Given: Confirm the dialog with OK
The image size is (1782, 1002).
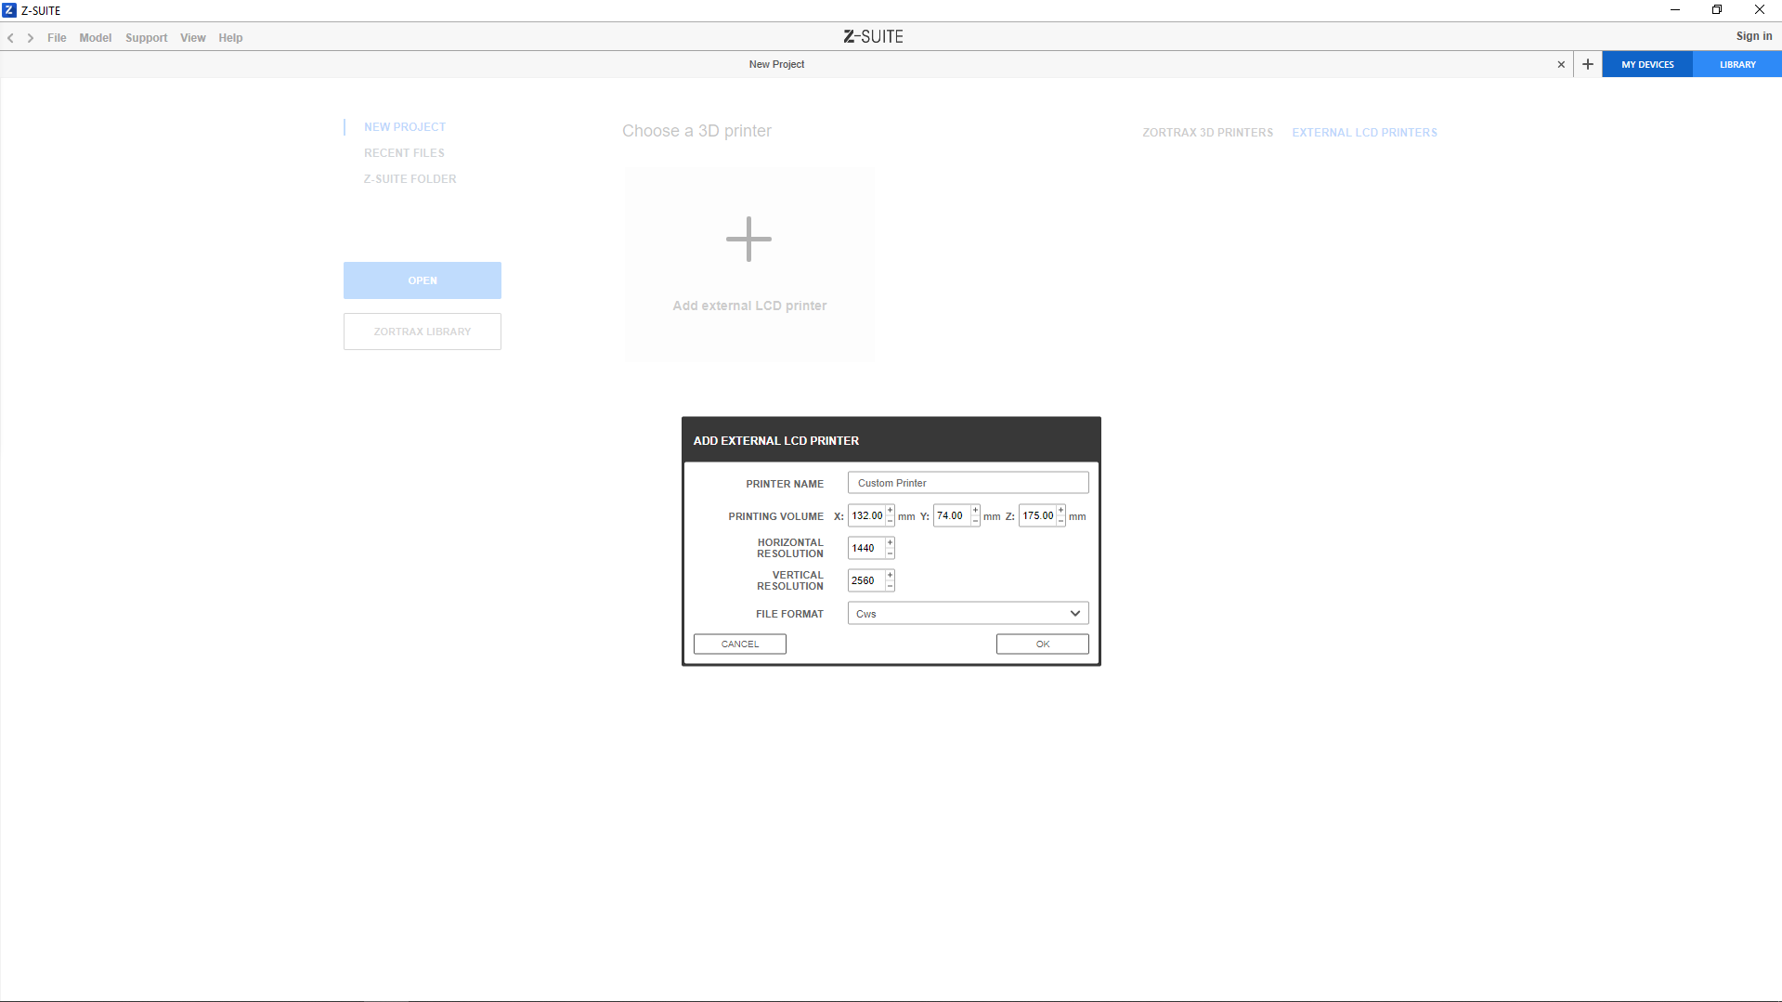Looking at the screenshot, I should click(1042, 644).
